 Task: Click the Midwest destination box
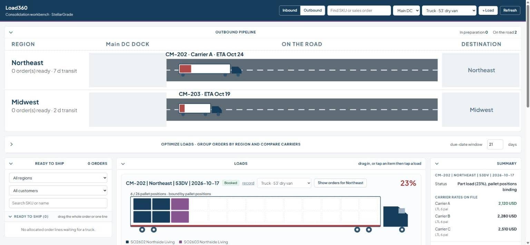coord(481,110)
